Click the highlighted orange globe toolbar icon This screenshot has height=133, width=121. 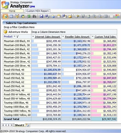tap(5, 16)
